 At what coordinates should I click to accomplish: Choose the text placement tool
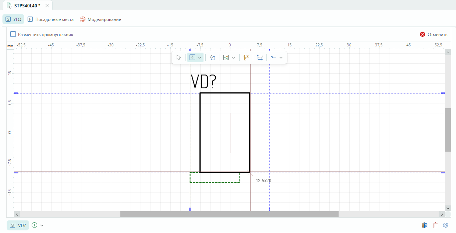[212, 57]
